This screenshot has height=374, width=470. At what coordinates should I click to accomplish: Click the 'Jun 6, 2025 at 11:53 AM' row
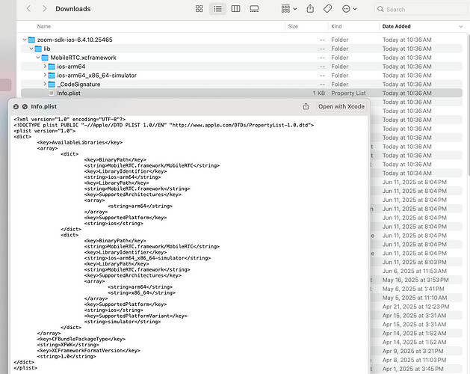[415, 271]
